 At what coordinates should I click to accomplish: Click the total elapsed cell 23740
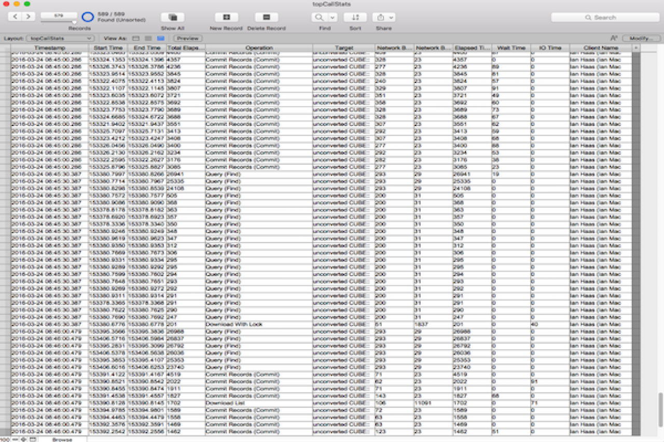(186, 367)
